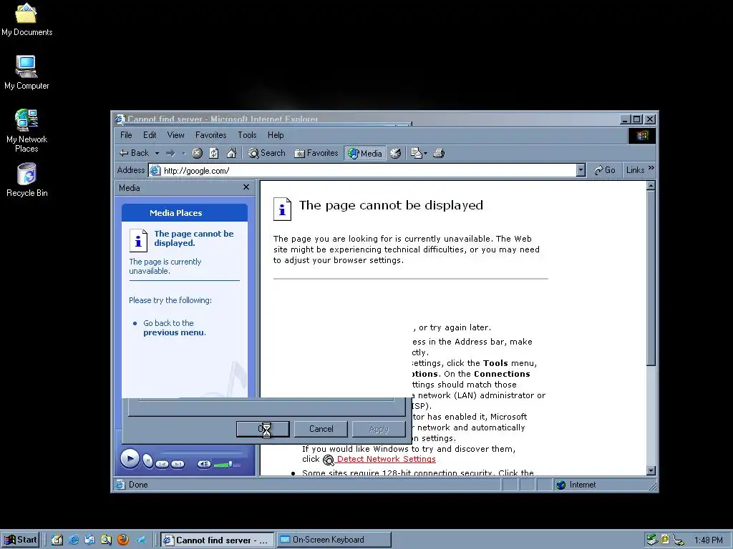Click the first system tray icon
Viewport: 733px width, 549px height.
[x=651, y=540]
